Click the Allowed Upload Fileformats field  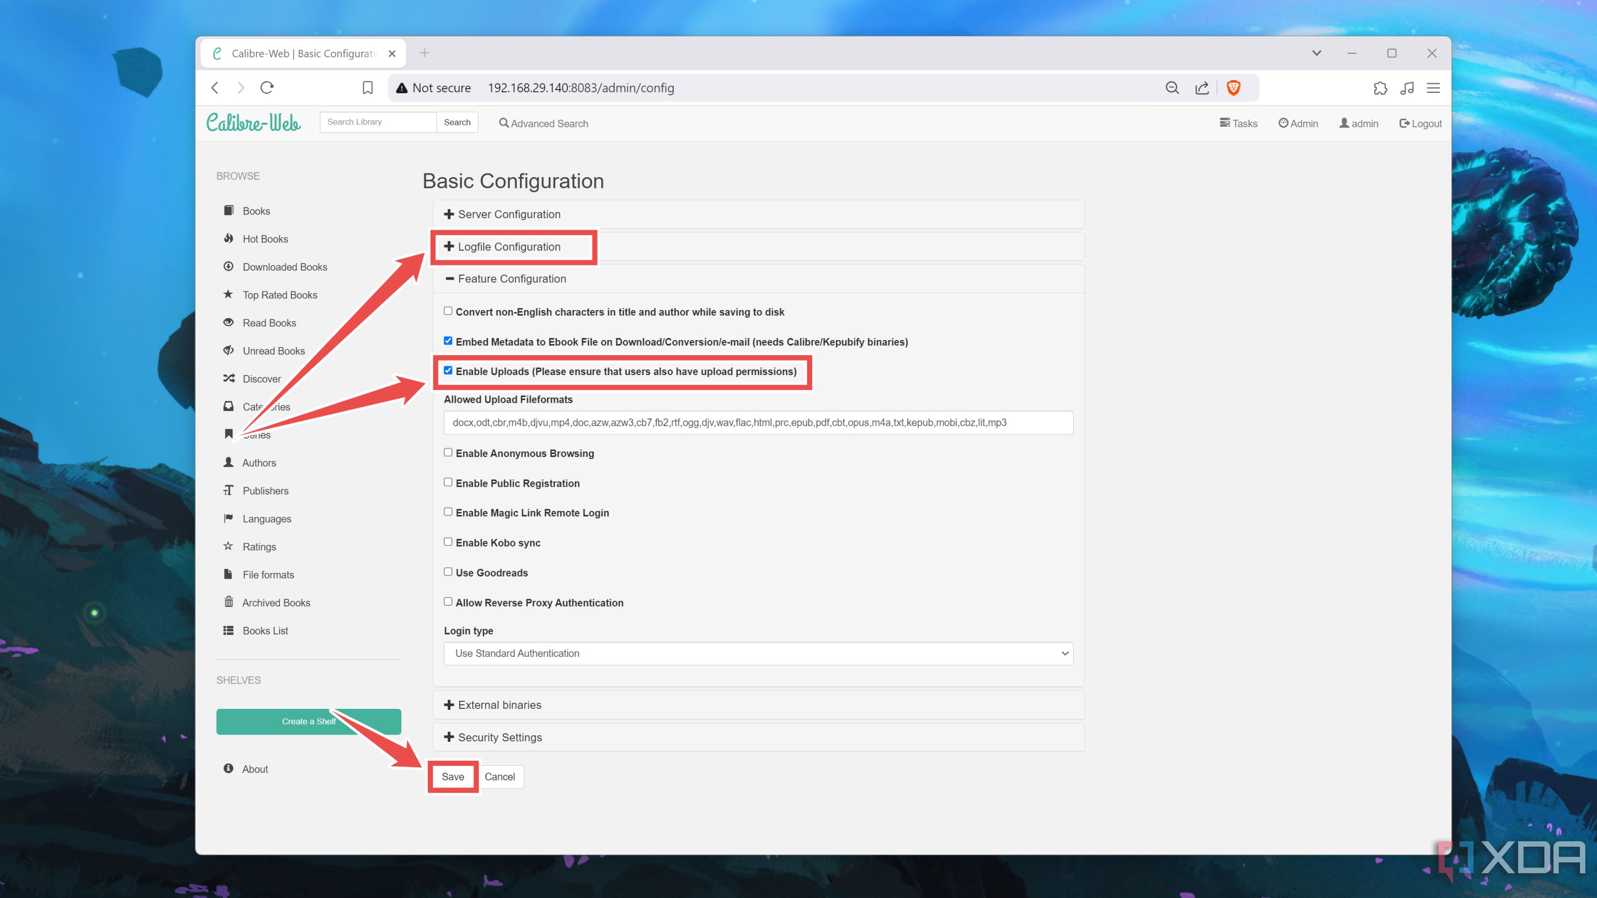758,423
